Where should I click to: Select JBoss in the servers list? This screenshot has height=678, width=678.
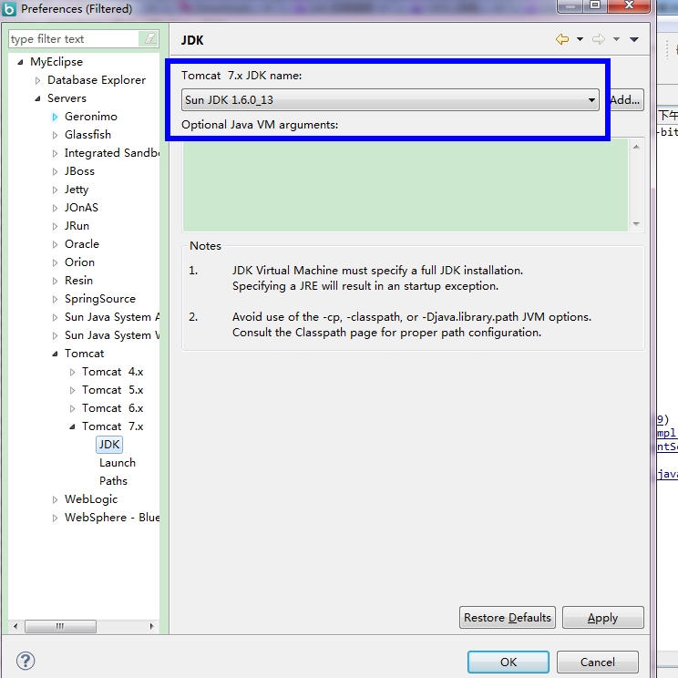coord(79,171)
